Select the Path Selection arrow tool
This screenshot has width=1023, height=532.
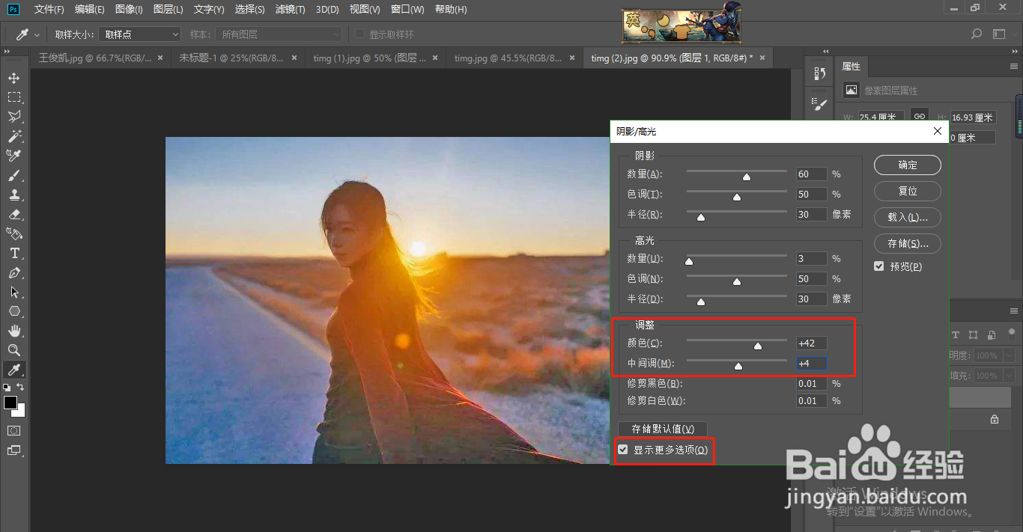[x=14, y=292]
